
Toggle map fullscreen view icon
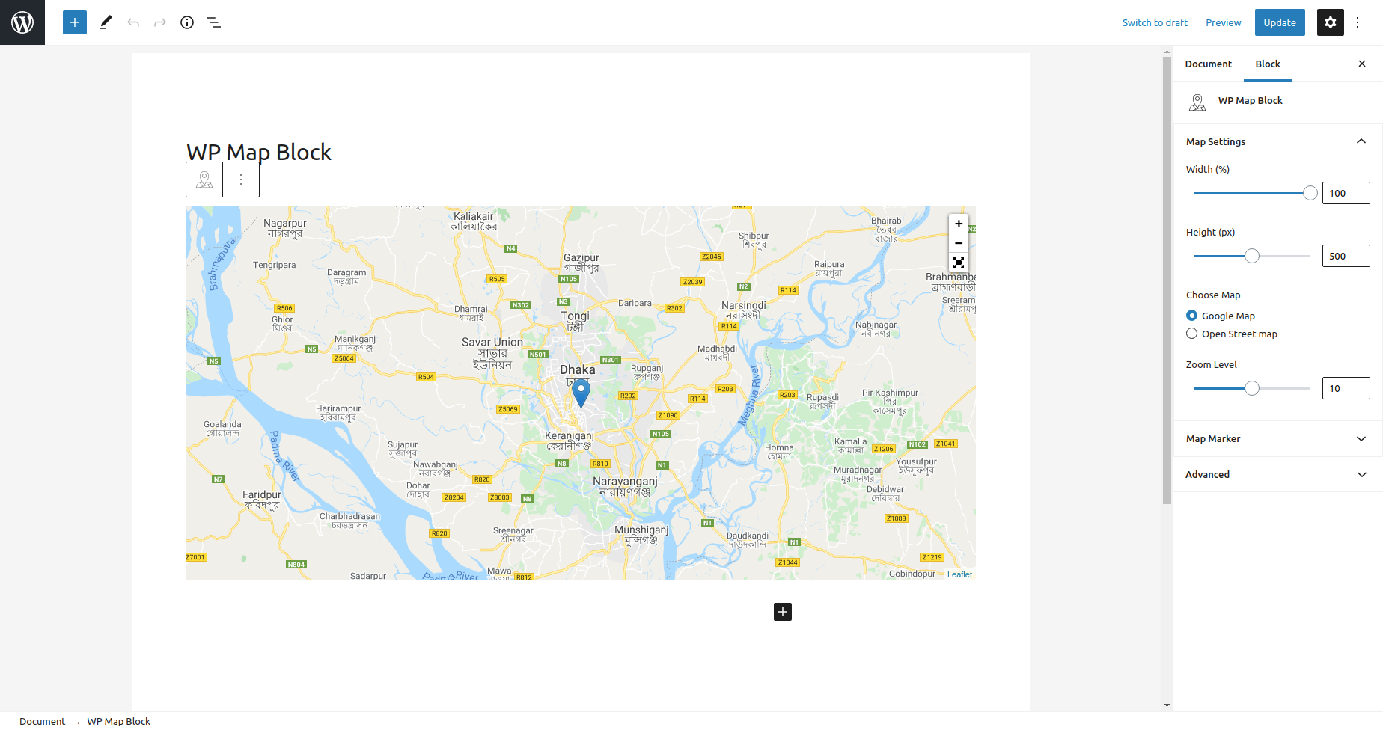pyautogui.click(x=959, y=263)
